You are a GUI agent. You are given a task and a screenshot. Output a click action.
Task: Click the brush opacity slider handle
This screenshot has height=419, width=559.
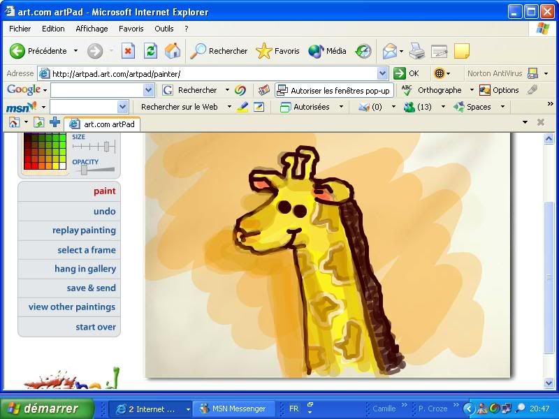pyautogui.click(x=84, y=170)
